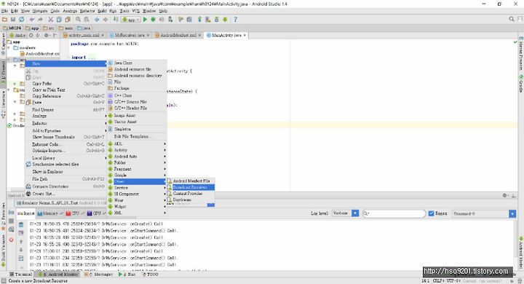
Task: Collapse the manifests folder in project tree
Action: tap(9, 48)
